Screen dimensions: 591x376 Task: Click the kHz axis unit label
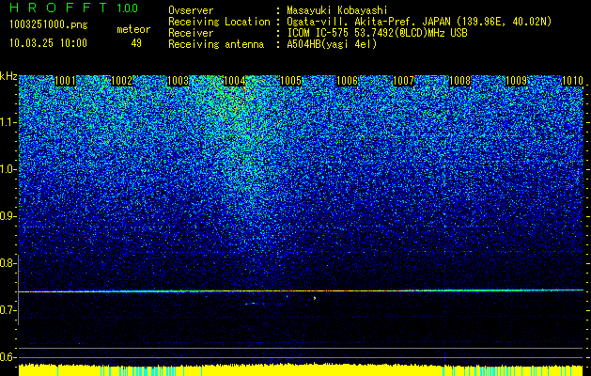coord(8,76)
